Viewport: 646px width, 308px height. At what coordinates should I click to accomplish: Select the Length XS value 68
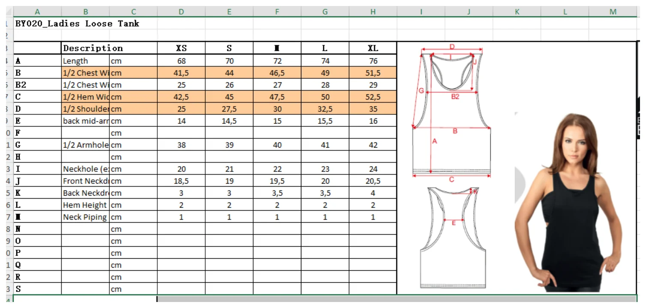[181, 61]
